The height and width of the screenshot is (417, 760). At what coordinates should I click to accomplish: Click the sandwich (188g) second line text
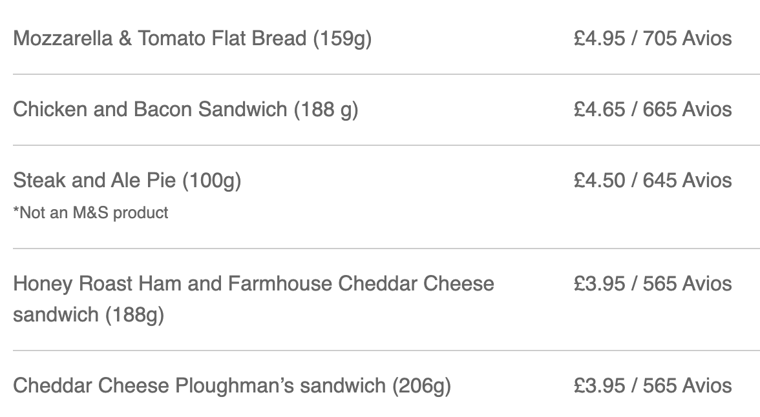tap(89, 315)
